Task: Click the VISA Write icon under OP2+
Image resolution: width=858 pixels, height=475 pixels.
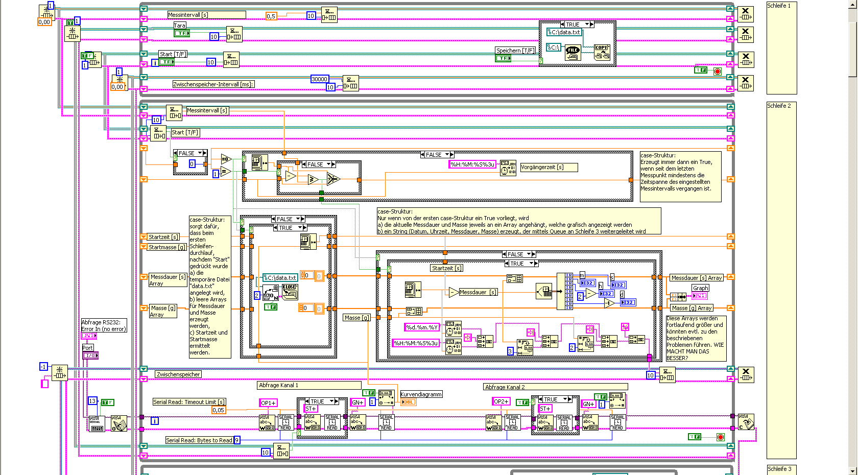Action: [x=493, y=422]
